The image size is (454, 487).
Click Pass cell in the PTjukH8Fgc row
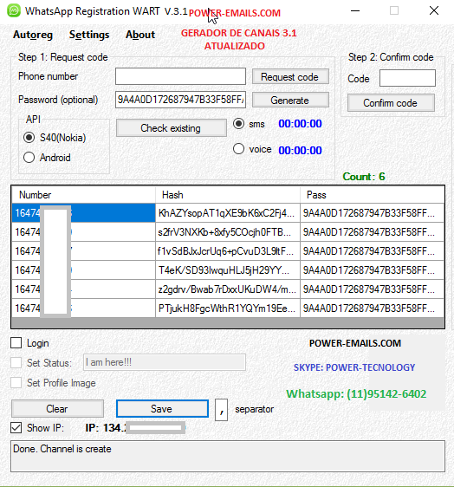pos(372,308)
